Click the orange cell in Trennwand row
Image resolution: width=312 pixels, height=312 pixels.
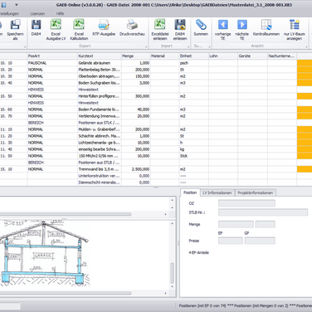coord(305,169)
